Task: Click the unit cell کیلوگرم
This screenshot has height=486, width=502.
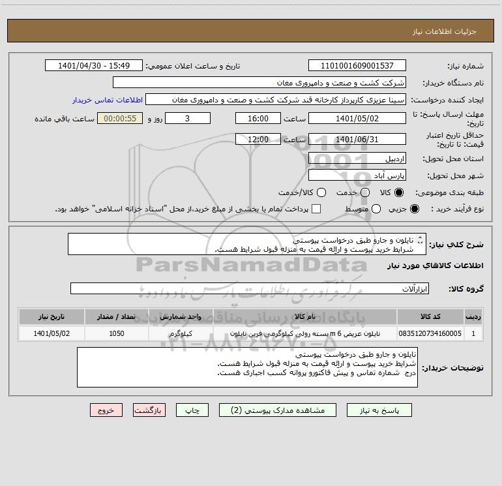Action: pos(181,333)
